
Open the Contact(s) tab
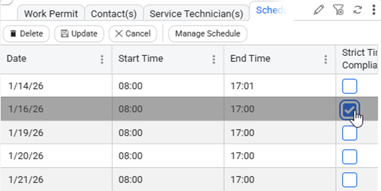pyautogui.click(x=114, y=14)
